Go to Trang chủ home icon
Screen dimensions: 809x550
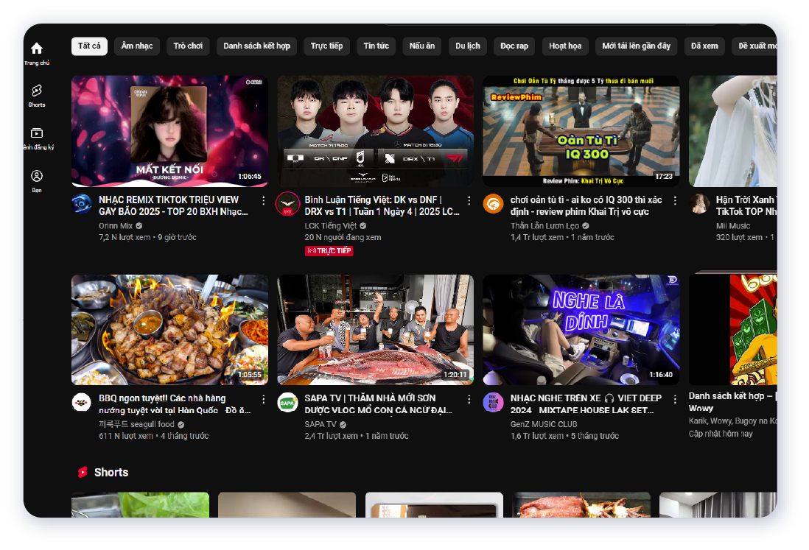(37, 49)
